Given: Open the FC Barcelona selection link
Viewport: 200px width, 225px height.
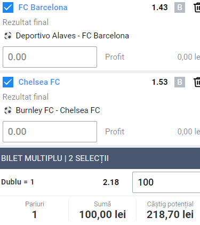Looking at the screenshot, I should 43,7.
